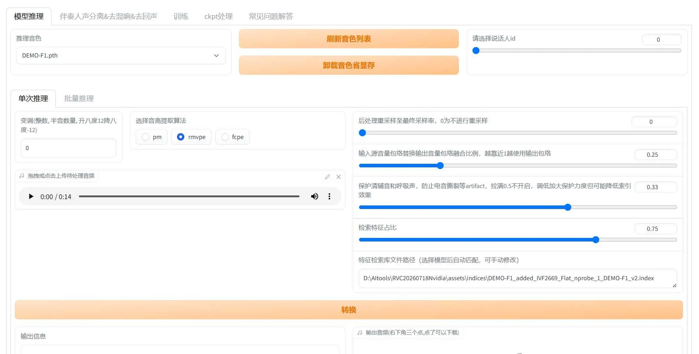The image size is (699, 354).
Task: Select fcpe pitch extraction algorithm
Action: (233, 137)
